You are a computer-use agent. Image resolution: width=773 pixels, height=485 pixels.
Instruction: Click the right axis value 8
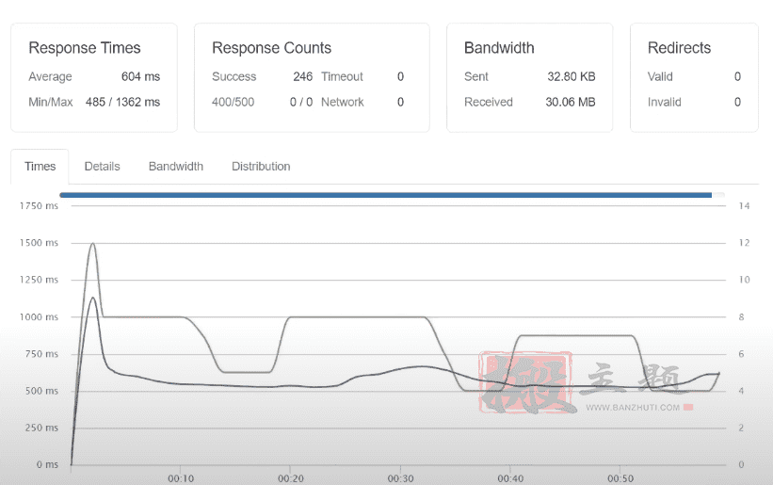(741, 317)
